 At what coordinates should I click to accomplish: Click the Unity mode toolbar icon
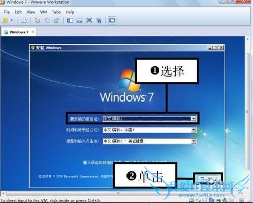coord(99,20)
